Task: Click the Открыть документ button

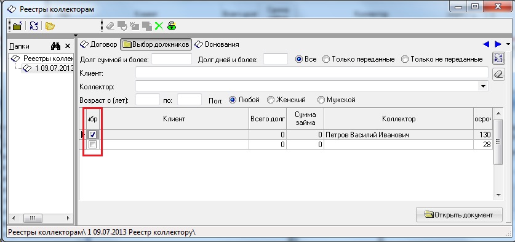Action: [x=459, y=215]
